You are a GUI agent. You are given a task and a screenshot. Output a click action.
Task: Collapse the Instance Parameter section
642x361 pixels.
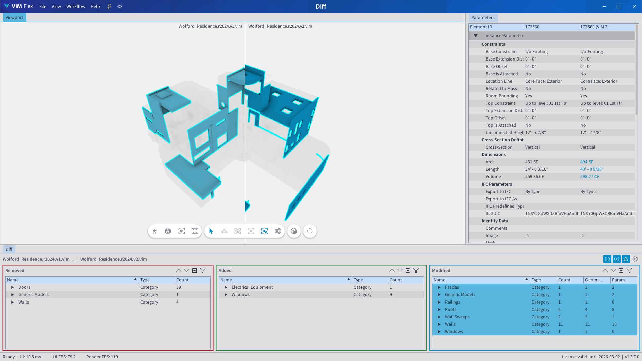click(476, 36)
